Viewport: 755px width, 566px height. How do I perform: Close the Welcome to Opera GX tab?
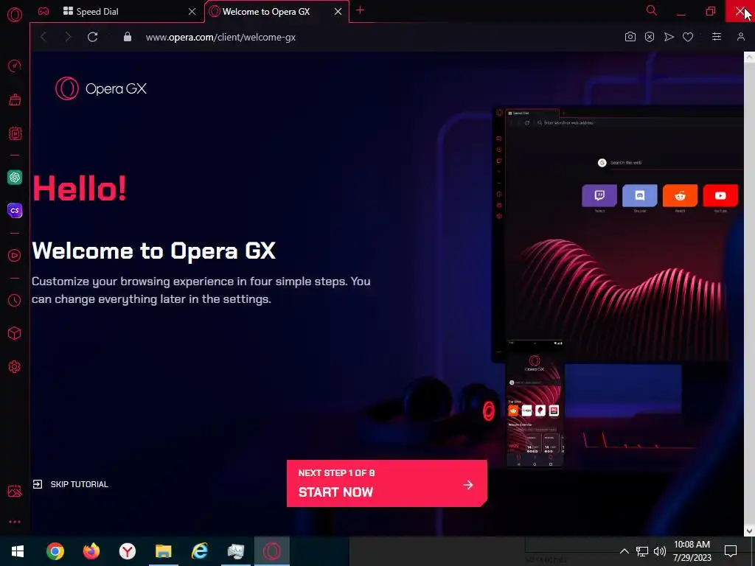[338, 12]
